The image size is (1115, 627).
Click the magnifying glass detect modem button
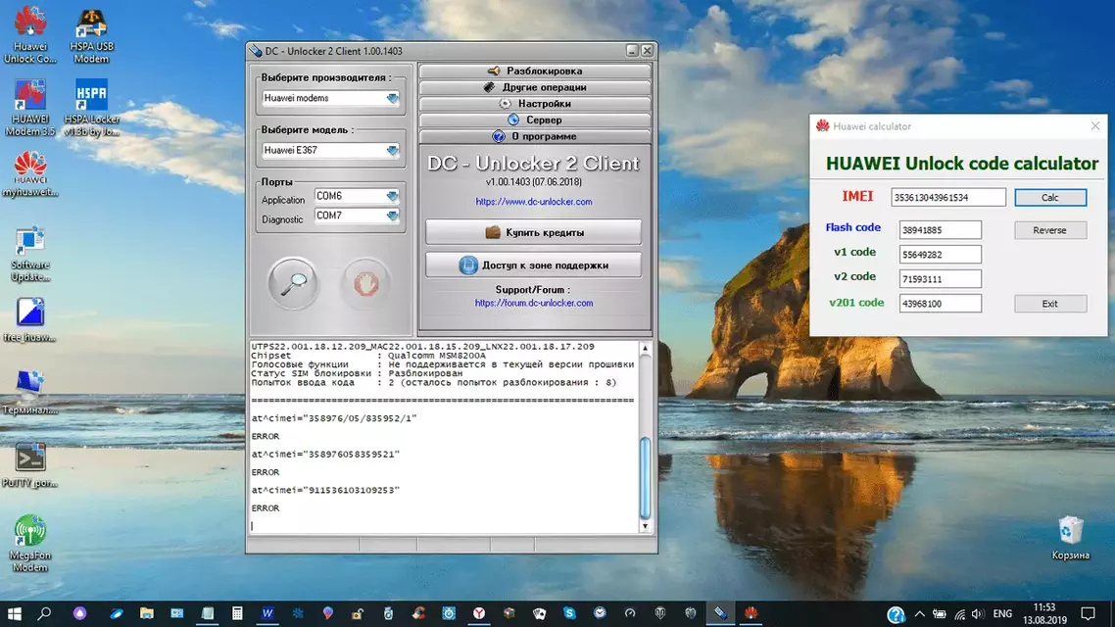(292, 284)
